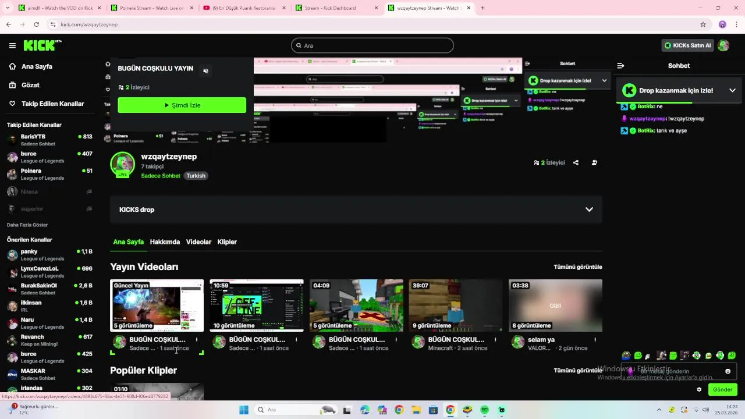Open BurakSakinOl recommended channel
The image size is (745, 419).
click(x=49, y=289)
